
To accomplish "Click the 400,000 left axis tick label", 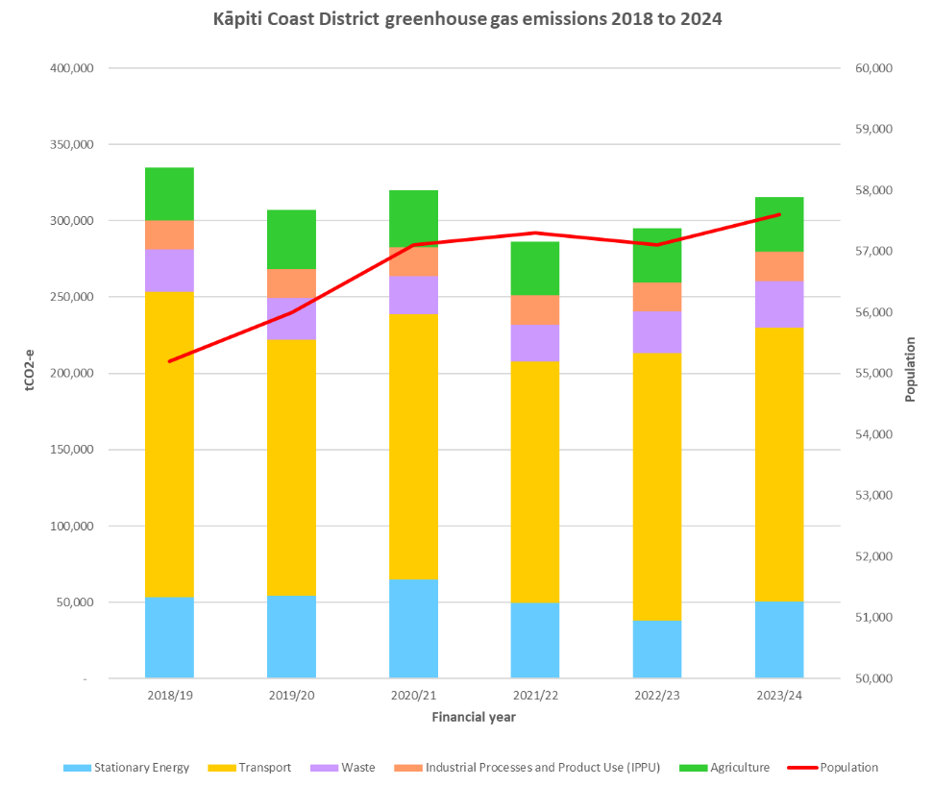I will click(69, 68).
